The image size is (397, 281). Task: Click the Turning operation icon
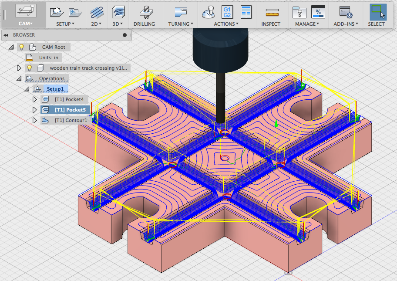[x=181, y=12]
